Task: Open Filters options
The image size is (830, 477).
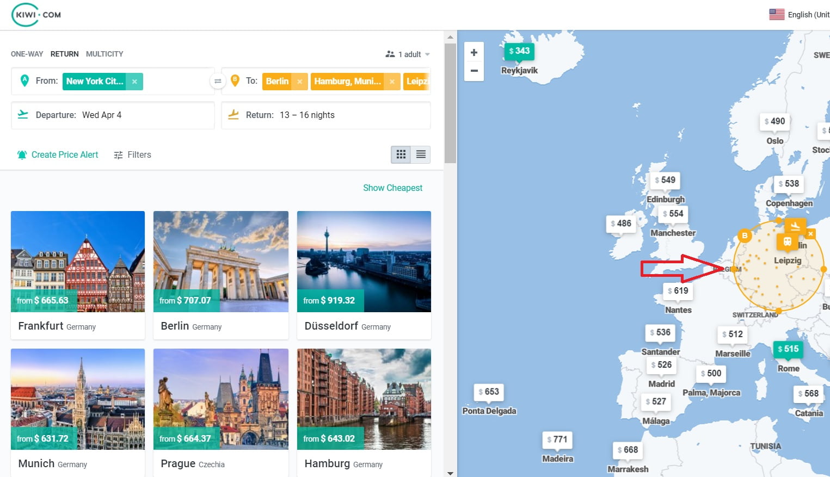Action: (x=132, y=155)
